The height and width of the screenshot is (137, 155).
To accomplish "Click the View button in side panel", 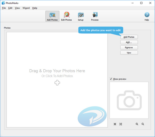I will (x=129, y=53).
